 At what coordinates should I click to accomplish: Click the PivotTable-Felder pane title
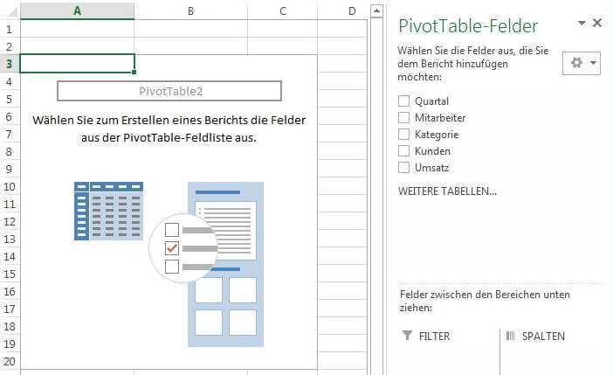click(x=468, y=26)
